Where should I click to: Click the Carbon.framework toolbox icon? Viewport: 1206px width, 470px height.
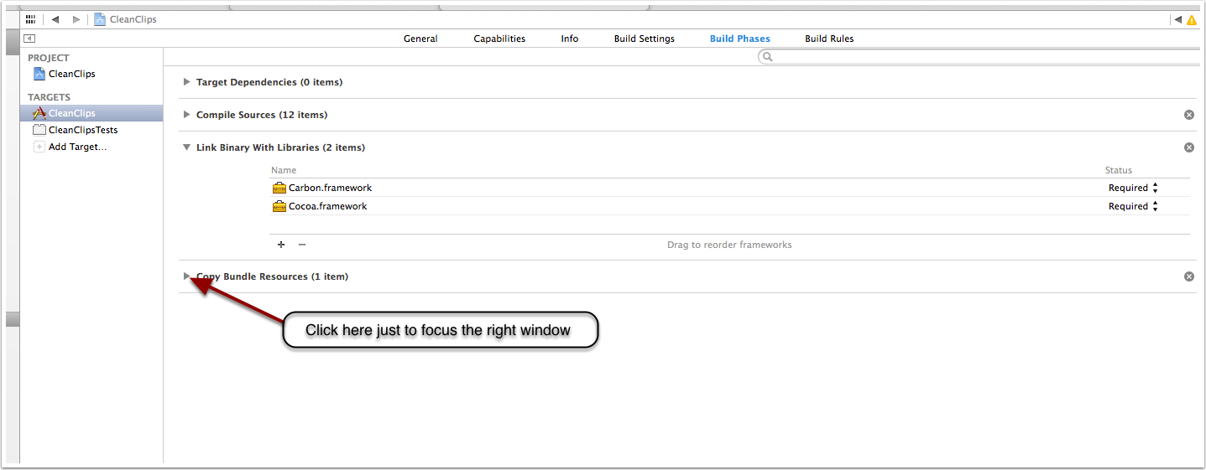tap(279, 188)
